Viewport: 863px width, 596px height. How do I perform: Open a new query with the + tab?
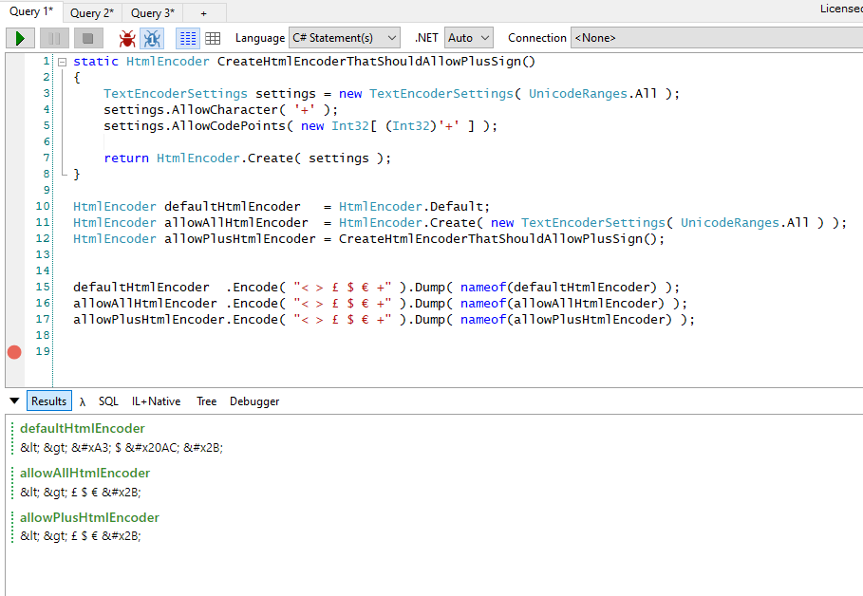(205, 12)
